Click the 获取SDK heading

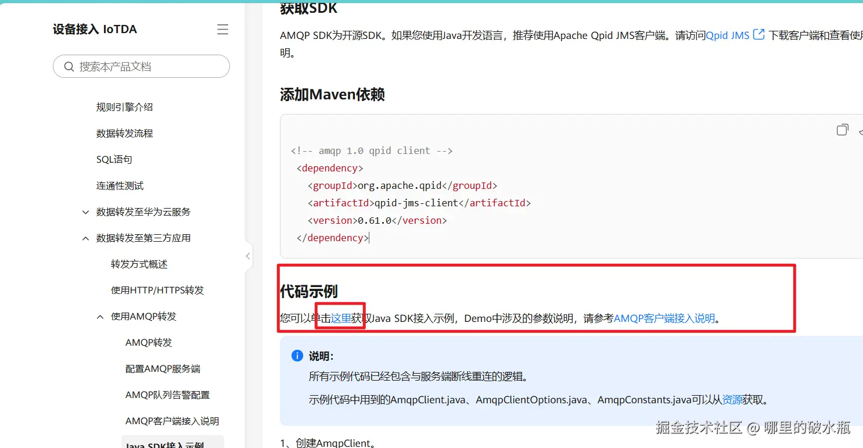pos(308,8)
